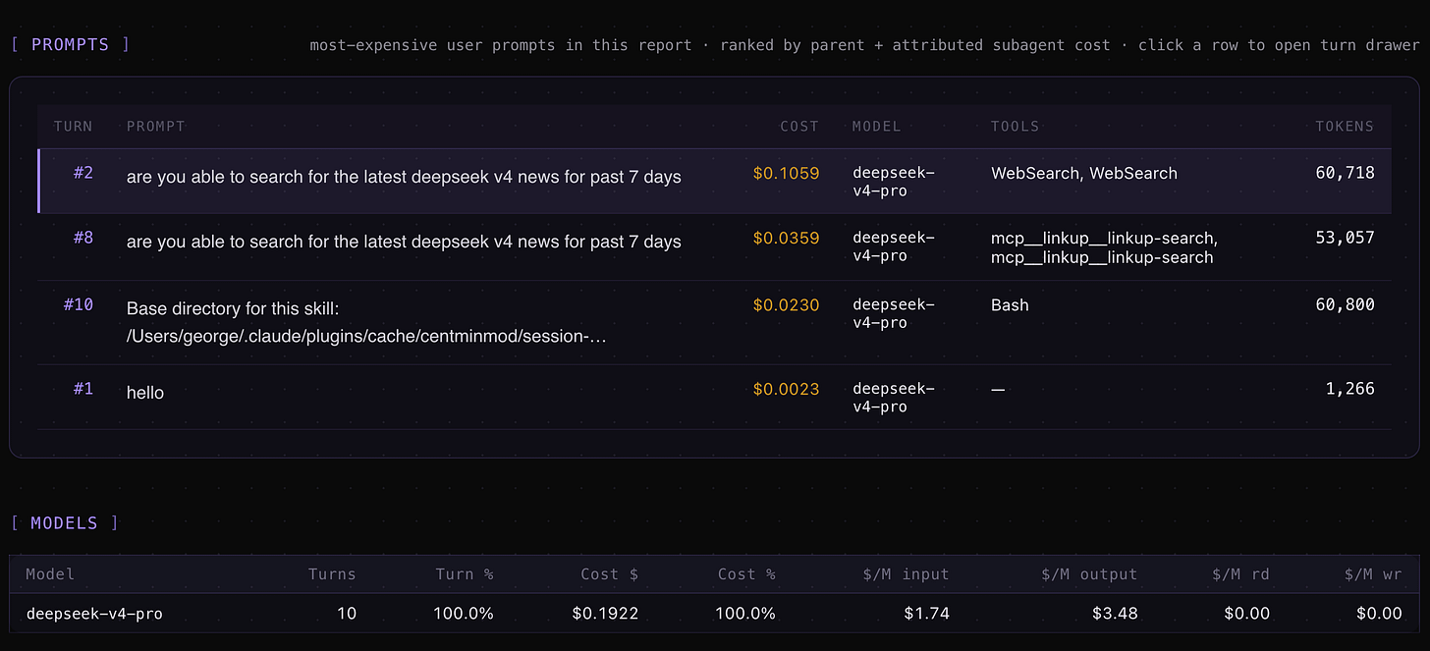This screenshot has height=651, width=1430.
Task: Click the Turns column header
Action: coord(332,574)
